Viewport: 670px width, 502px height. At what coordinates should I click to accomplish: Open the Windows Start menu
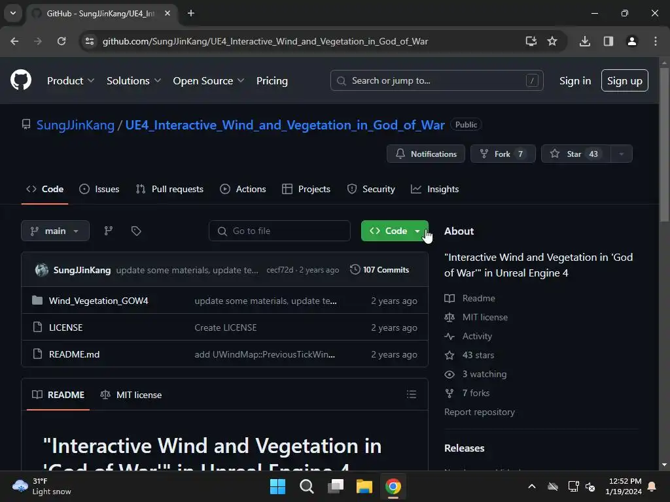(x=277, y=486)
